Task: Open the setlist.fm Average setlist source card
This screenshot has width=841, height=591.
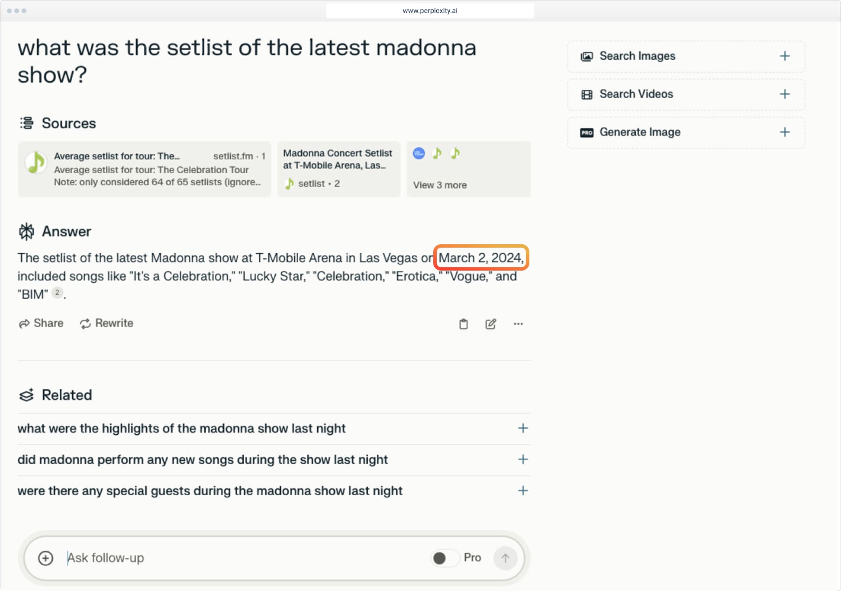Action: click(x=144, y=169)
